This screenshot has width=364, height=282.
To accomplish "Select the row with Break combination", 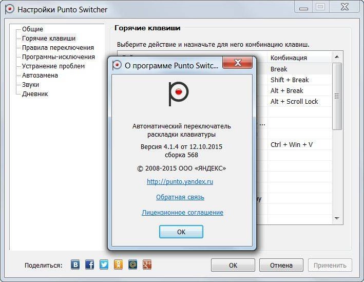I will point(299,69).
